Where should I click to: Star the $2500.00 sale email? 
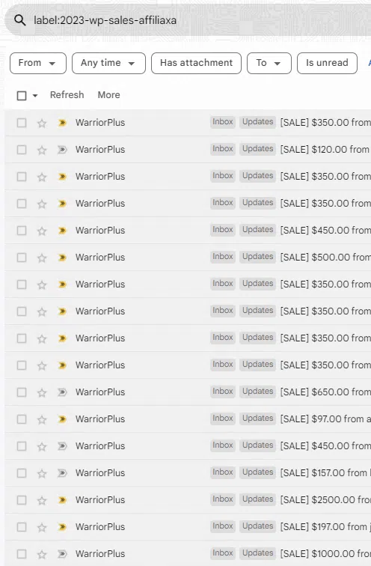tap(42, 500)
